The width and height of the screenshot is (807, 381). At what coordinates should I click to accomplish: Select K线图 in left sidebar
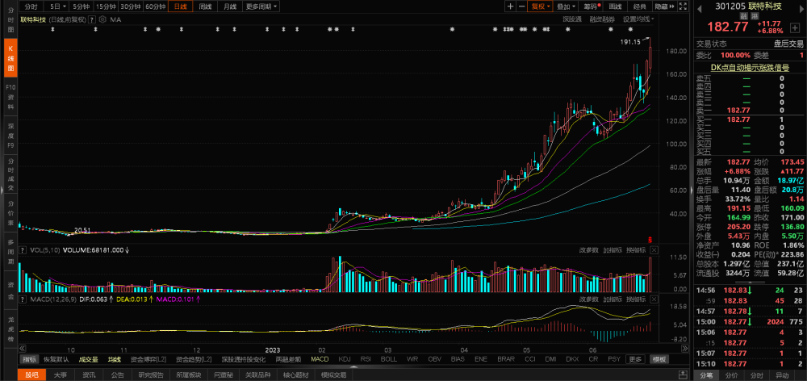(10, 57)
